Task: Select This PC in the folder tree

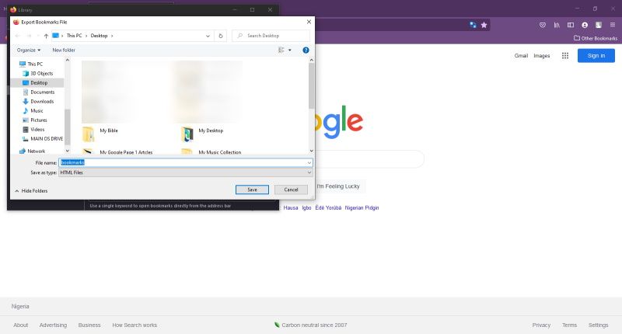Action: click(35, 64)
